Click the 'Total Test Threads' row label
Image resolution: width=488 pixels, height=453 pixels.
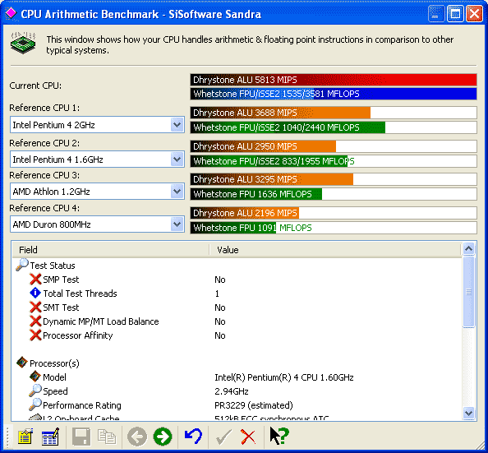[80, 294]
